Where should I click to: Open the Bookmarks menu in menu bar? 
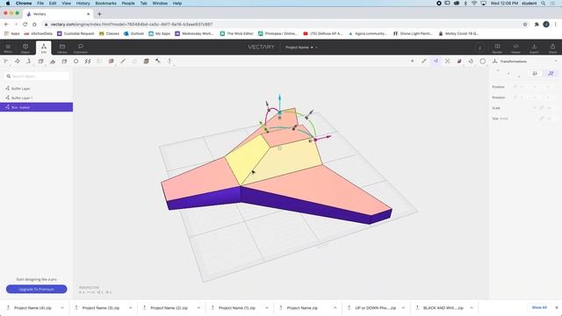[105, 4]
